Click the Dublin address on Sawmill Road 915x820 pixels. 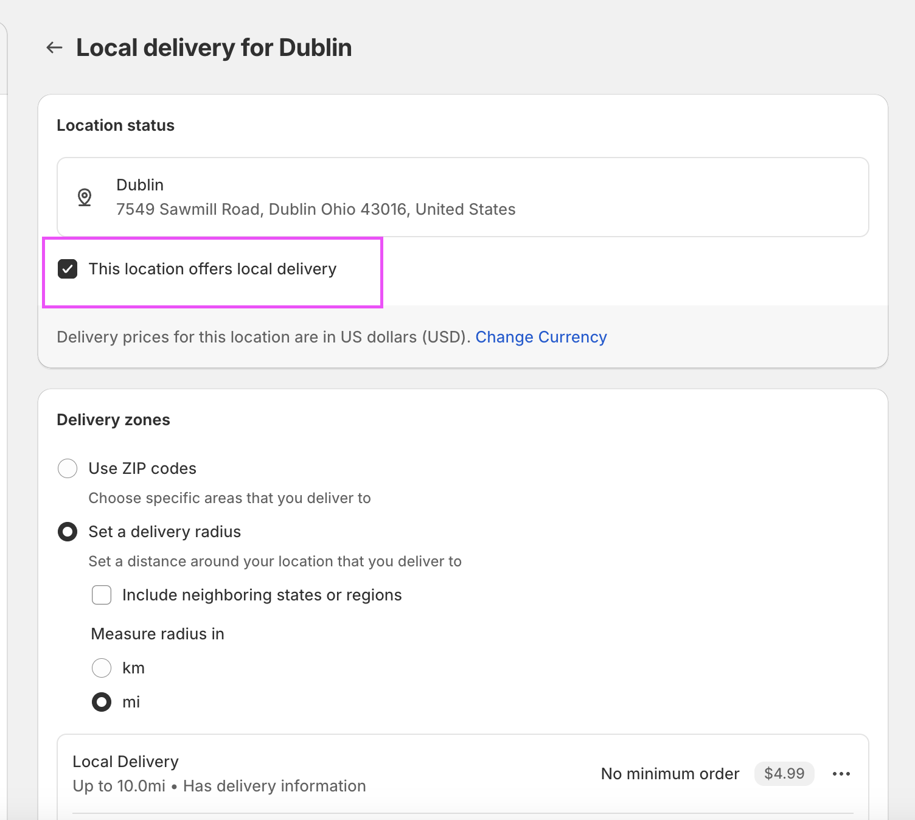[x=316, y=209]
